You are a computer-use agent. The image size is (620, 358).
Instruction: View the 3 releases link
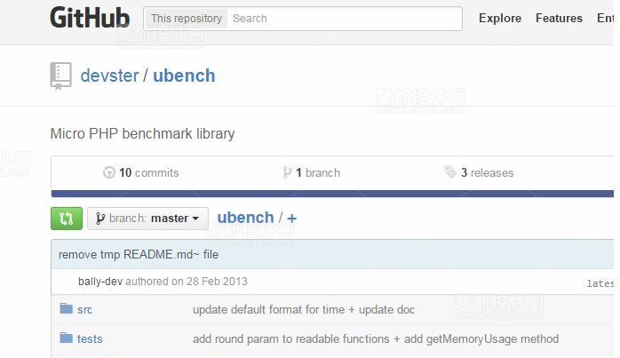[x=487, y=173]
